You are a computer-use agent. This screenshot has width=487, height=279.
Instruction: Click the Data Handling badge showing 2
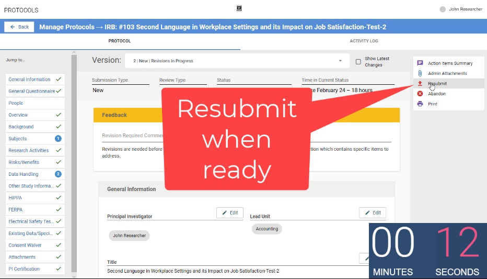tap(58, 174)
